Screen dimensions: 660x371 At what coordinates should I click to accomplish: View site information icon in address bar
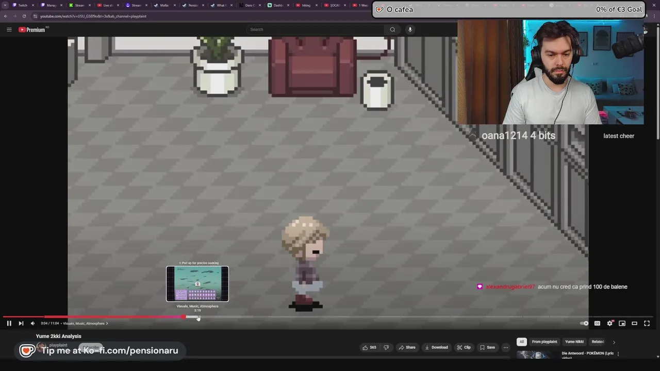(35, 16)
